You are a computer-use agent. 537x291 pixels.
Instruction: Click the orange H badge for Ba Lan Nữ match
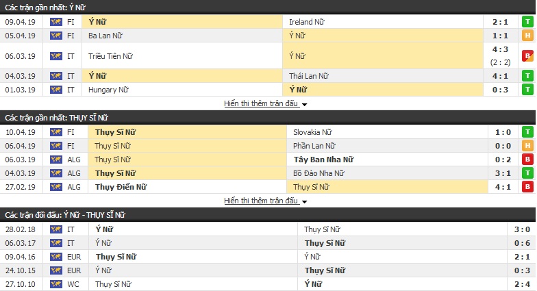[x=527, y=36]
